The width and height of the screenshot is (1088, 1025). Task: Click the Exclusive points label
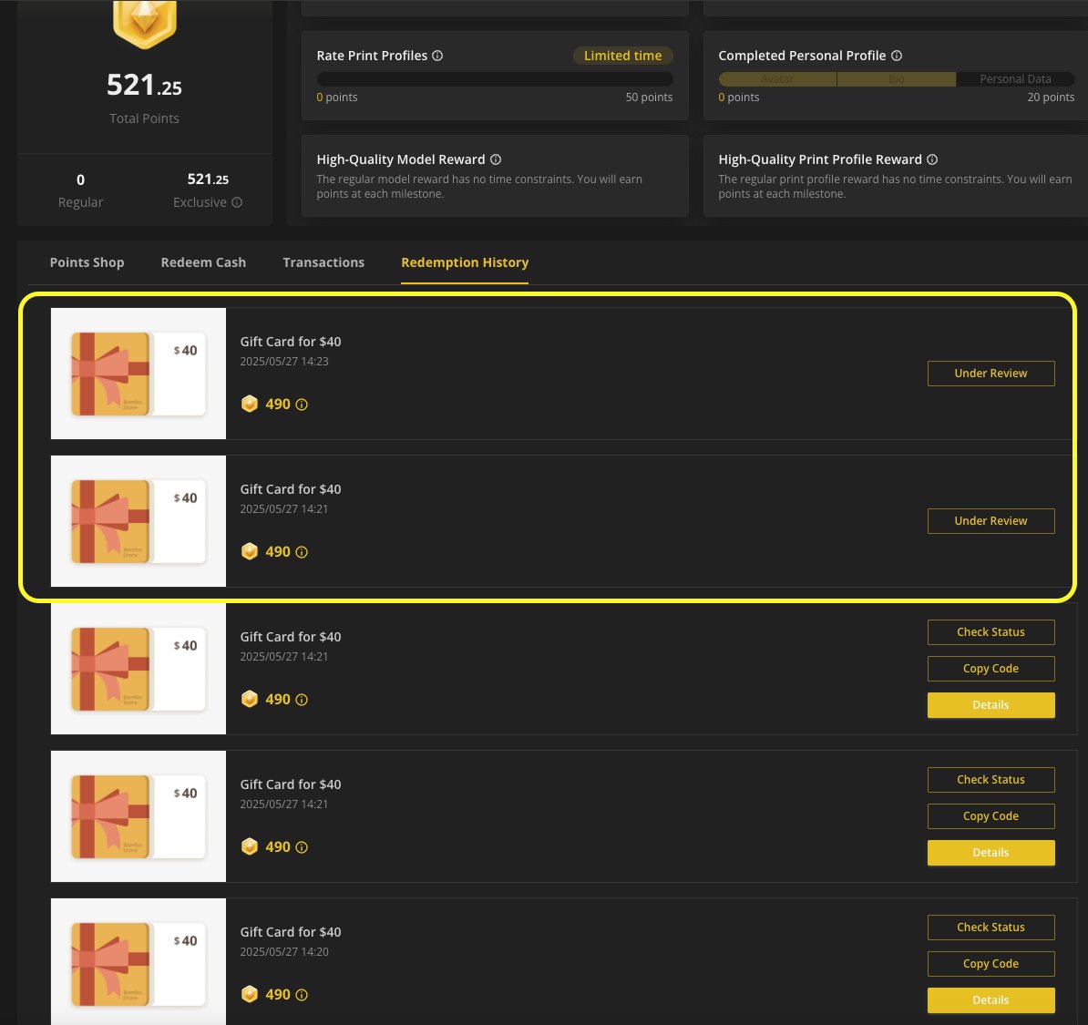pos(200,202)
